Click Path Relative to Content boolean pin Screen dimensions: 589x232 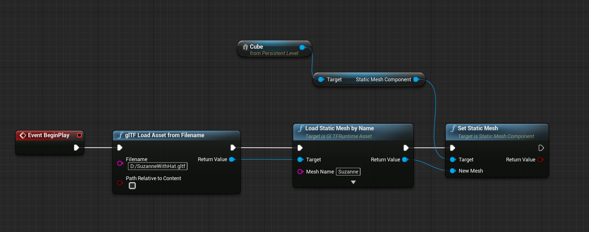[x=120, y=182]
